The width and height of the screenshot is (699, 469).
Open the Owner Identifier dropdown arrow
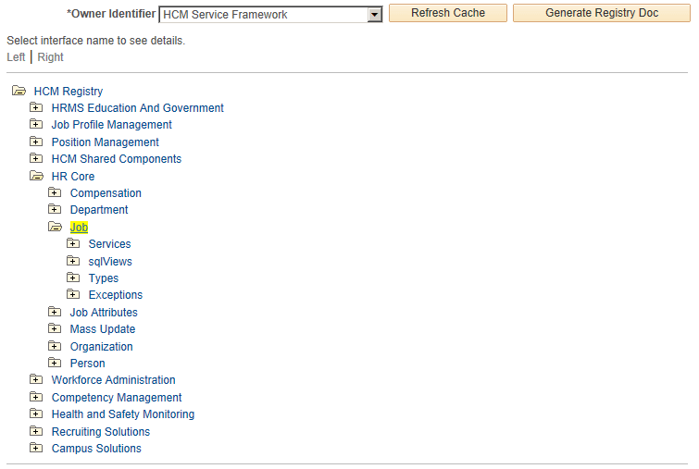[374, 15]
